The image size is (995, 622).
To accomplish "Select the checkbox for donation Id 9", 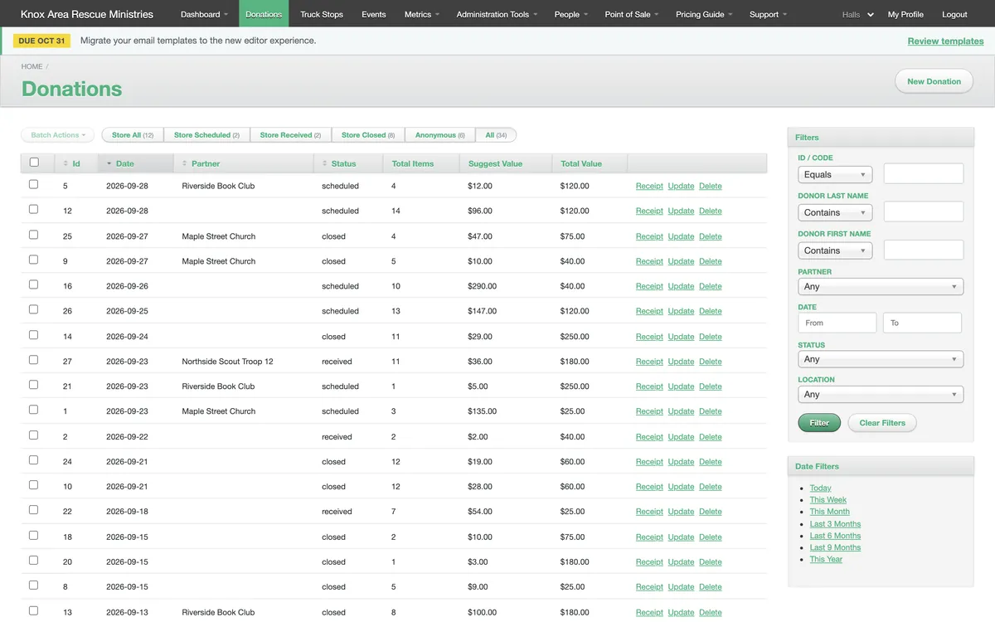I will pyautogui.click(x=34, y=260).
